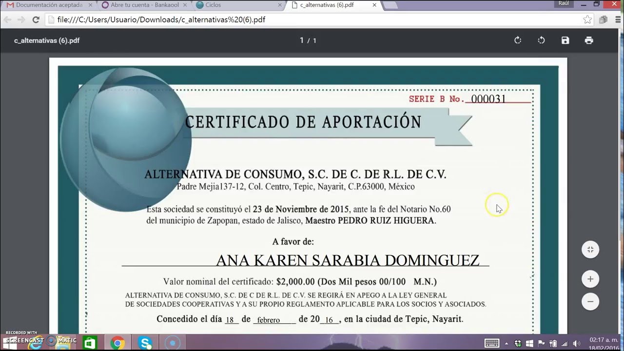Screen dimensions: 624x351
Task: Show hidden system tray icons
Action: 506,343
